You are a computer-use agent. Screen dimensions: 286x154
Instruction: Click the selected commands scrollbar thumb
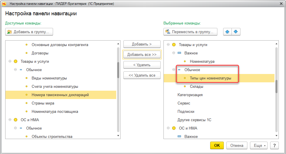click(276, 87)
